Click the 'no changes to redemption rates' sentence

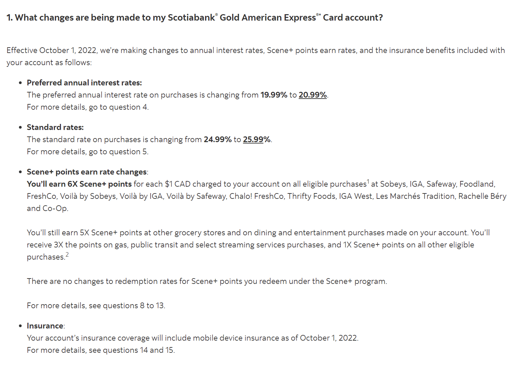(207, 281)
